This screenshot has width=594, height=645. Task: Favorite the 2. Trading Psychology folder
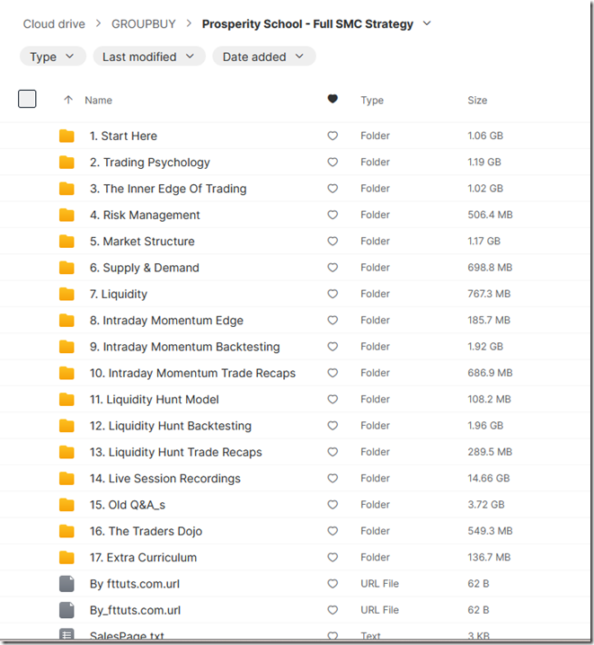[332, 163]
